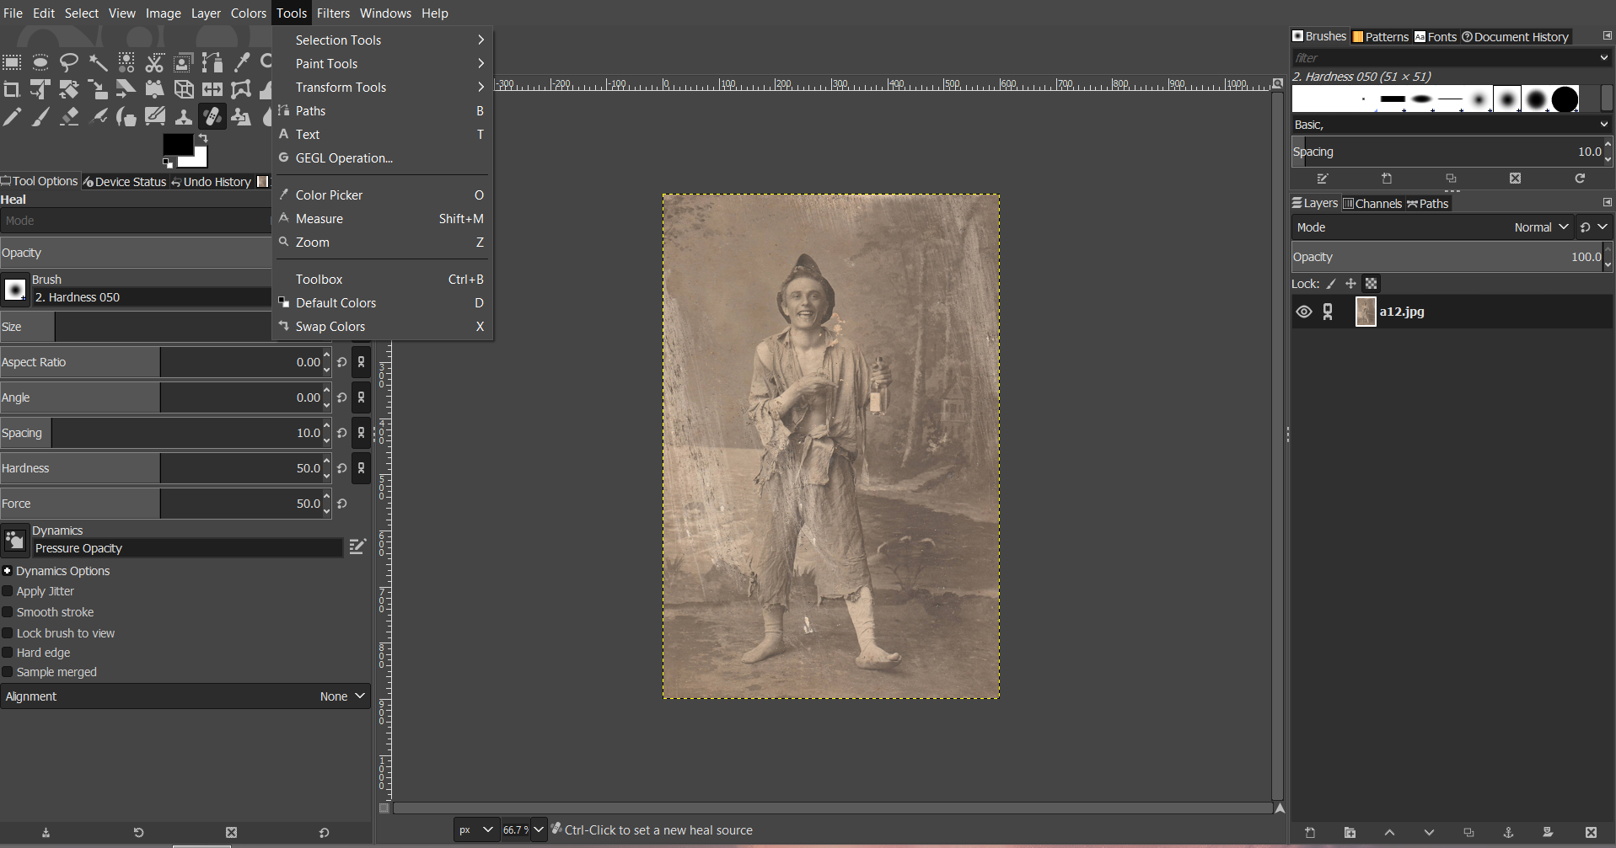Viewport: 1616px width, 848px height.
Task: Enable the Apply Jitter option
Action: click(7, 591)
